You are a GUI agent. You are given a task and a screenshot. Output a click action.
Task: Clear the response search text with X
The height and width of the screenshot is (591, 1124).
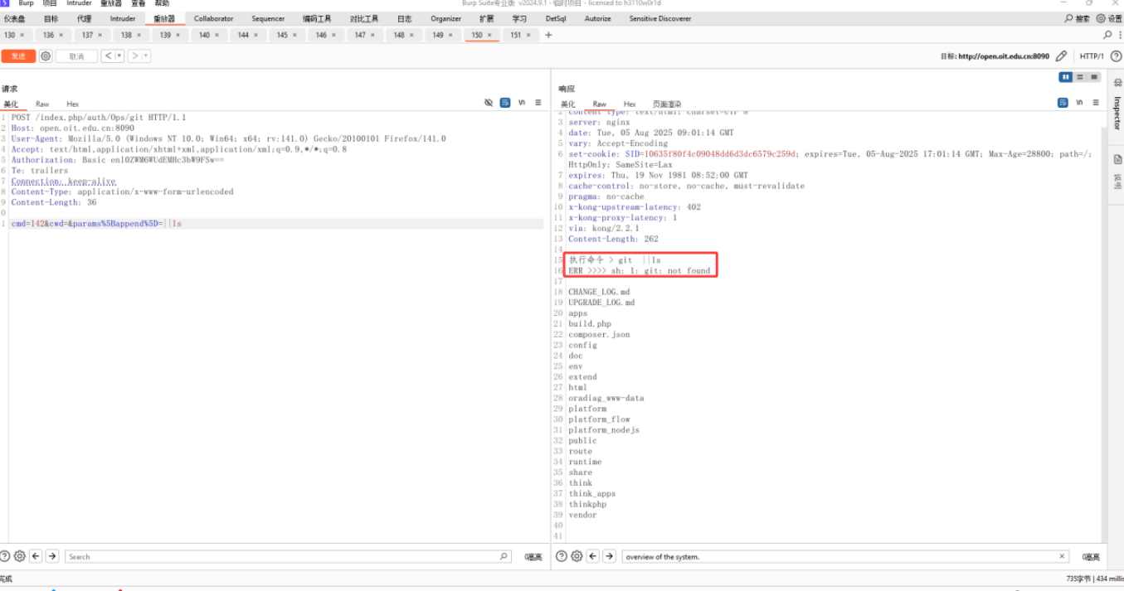point(1062,556)
